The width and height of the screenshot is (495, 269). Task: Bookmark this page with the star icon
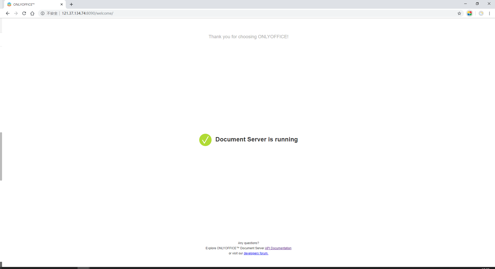point(459,13)
